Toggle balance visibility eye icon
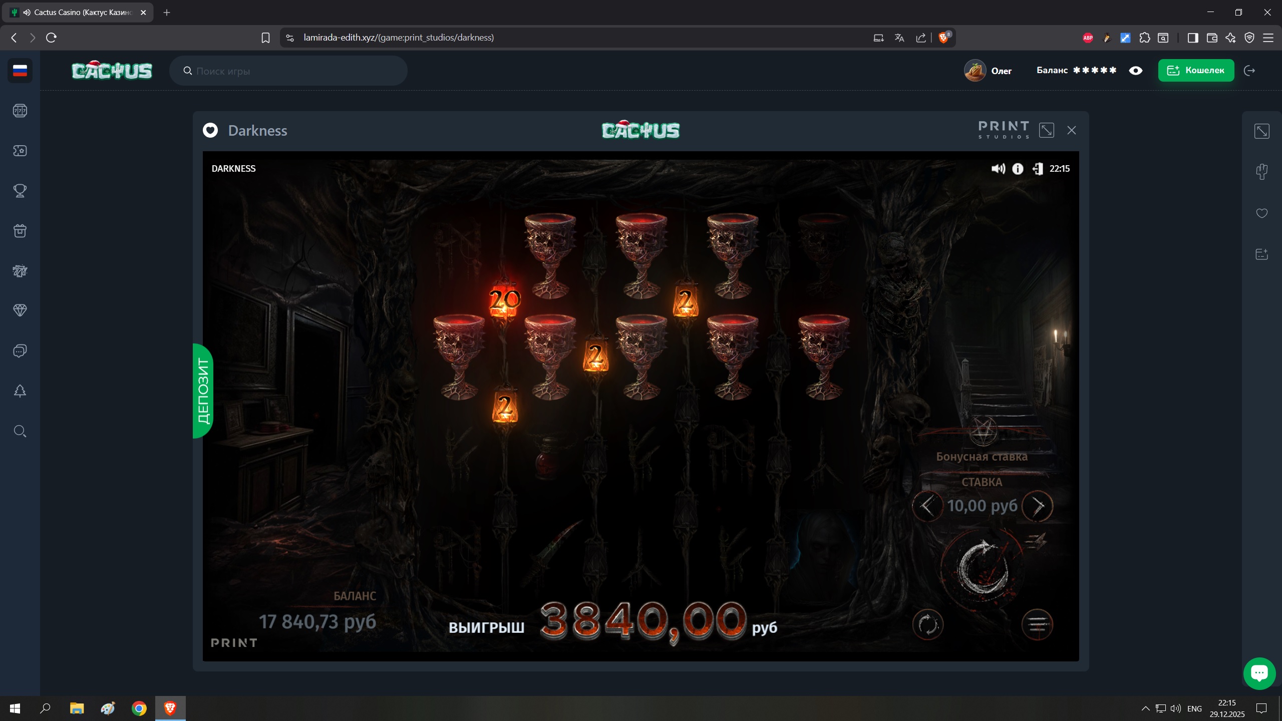The height and width of the screenshot is (721, 1282). click(1136, 71)
